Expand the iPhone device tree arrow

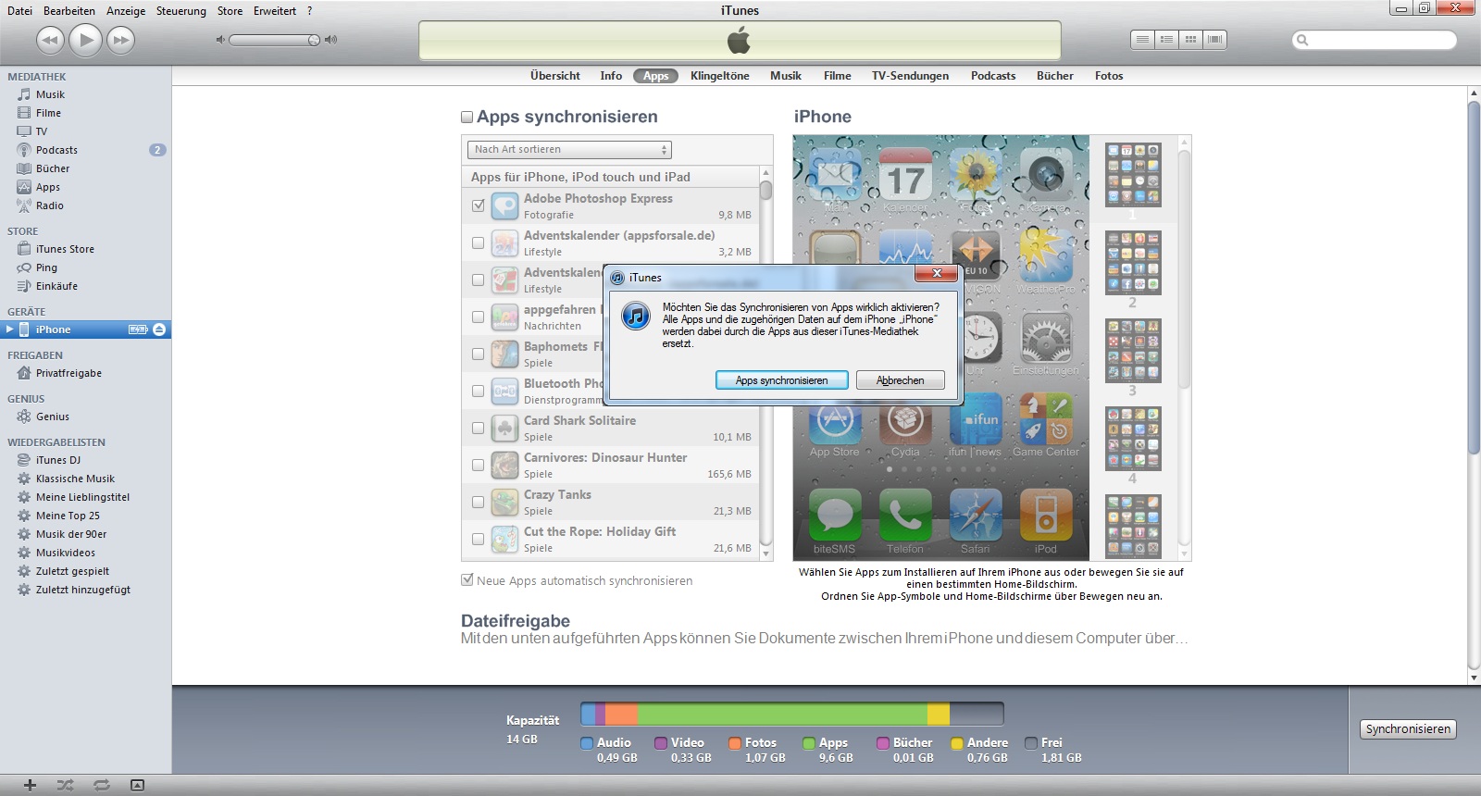pyautogui.click(x=10, y=330)
